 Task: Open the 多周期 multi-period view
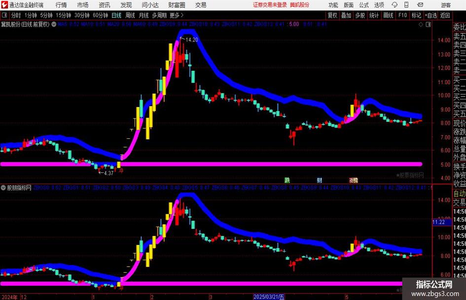(x=159, y=15)
